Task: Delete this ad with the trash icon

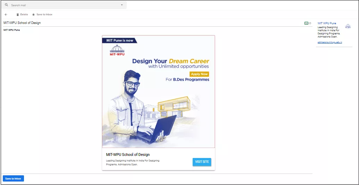Action: tap(18, 15)
